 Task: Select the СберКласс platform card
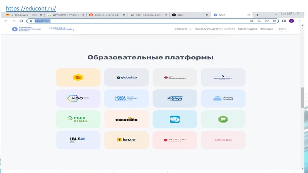pos(78,119)
